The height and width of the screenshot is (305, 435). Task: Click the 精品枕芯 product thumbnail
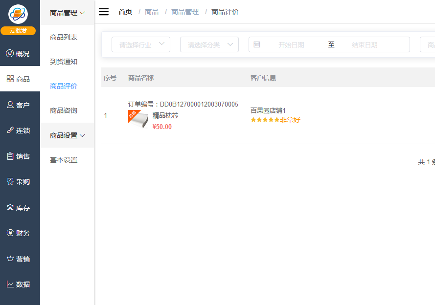[138, 119]
